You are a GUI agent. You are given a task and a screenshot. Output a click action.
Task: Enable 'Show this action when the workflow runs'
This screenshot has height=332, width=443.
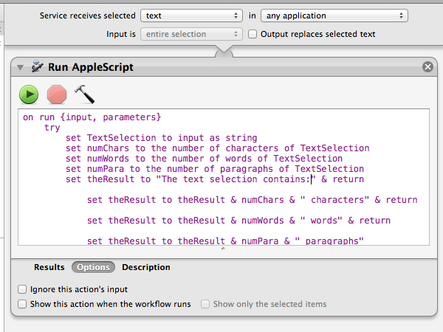[x=22, y=304]
